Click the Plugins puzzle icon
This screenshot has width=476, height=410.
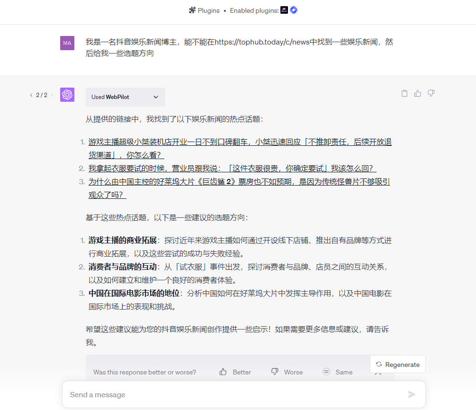click(192, 10)
